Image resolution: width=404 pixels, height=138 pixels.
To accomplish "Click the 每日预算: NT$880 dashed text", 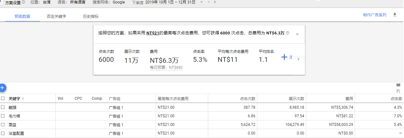I will tap(166, 68).
